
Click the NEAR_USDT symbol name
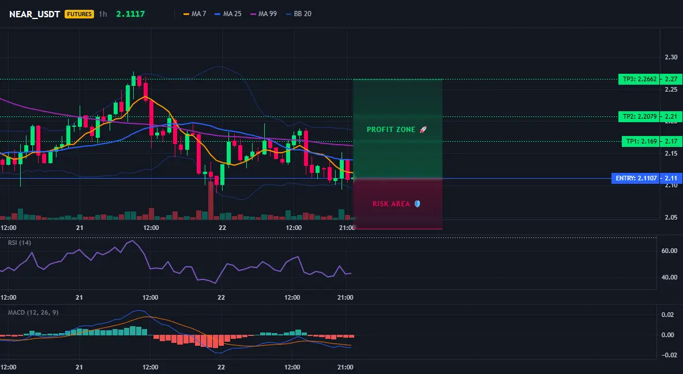tap(35, 14)
